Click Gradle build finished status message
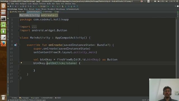179x101 pixels. pyautogui.click(x=27, y=100)
